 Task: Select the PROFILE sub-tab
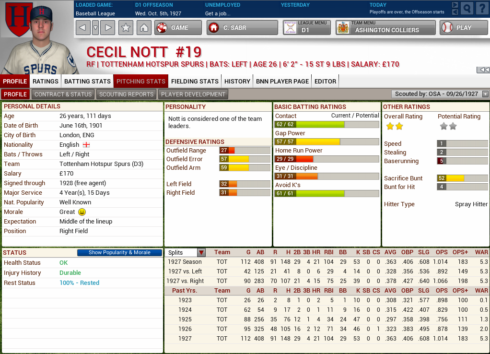15,94
